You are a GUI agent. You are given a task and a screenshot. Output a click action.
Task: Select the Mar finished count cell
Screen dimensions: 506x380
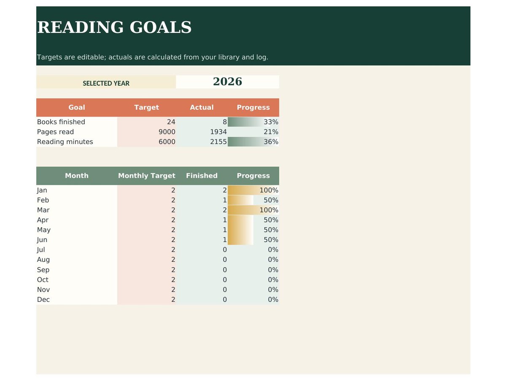[x=202, y=210]
